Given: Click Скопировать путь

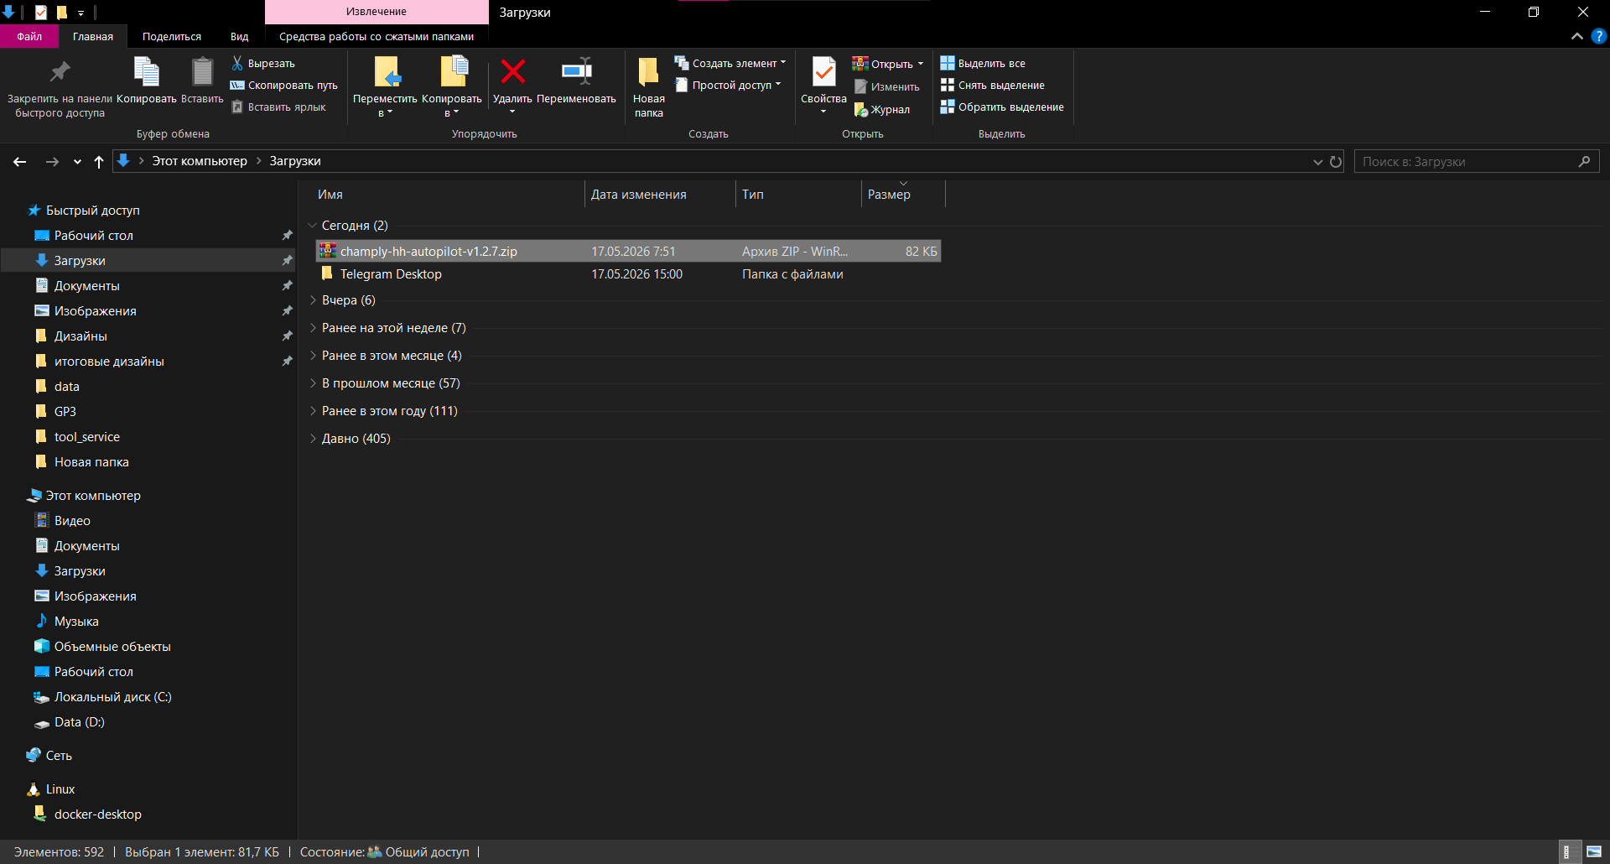Looking at the screenshot, I should pos(283,86).
